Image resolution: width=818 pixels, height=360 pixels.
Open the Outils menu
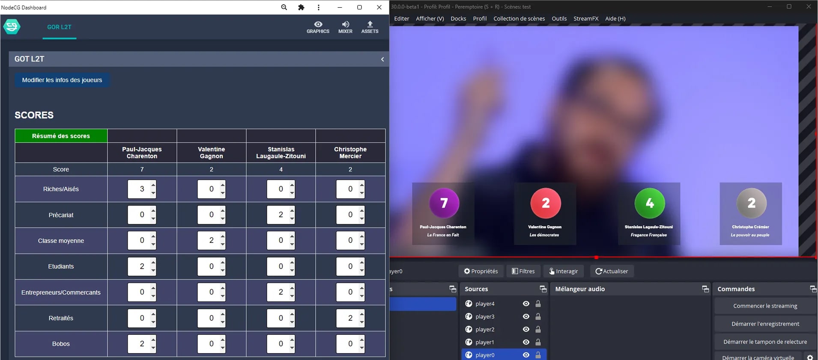point(559,18)
